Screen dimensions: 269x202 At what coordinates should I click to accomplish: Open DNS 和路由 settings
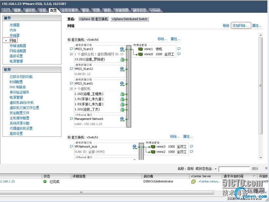pos(17,87)
